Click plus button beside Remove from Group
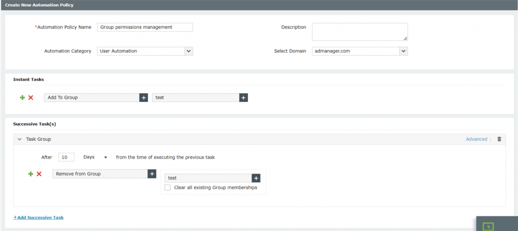 click(152, 174)
